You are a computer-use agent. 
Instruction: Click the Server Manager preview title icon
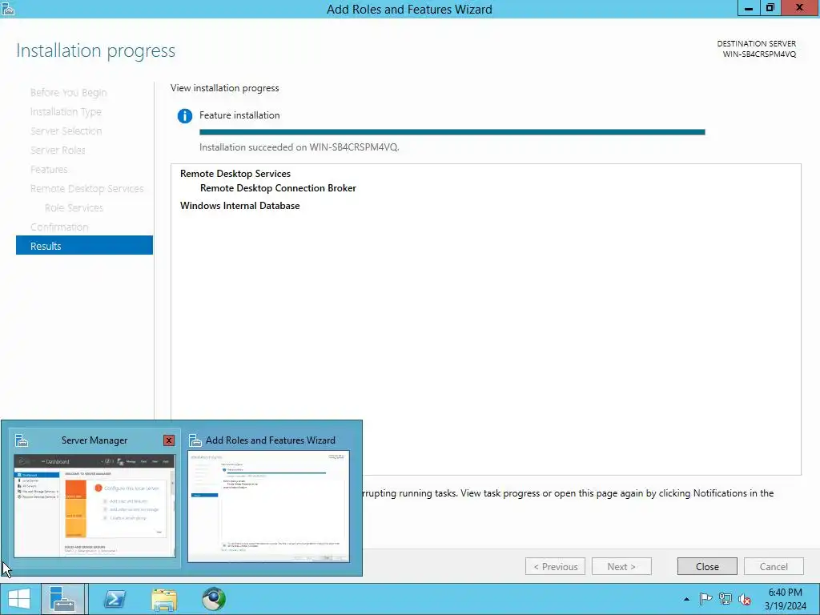[x=22, y=440]
